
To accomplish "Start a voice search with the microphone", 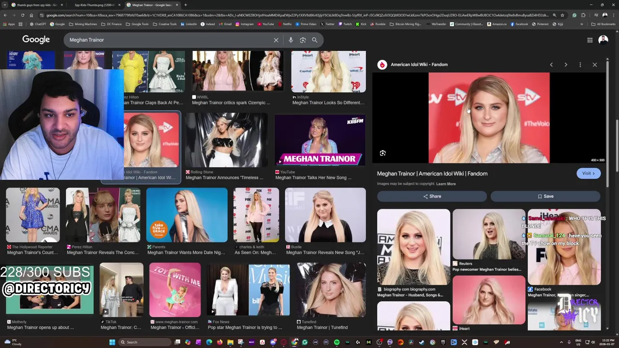I will 291,40.
